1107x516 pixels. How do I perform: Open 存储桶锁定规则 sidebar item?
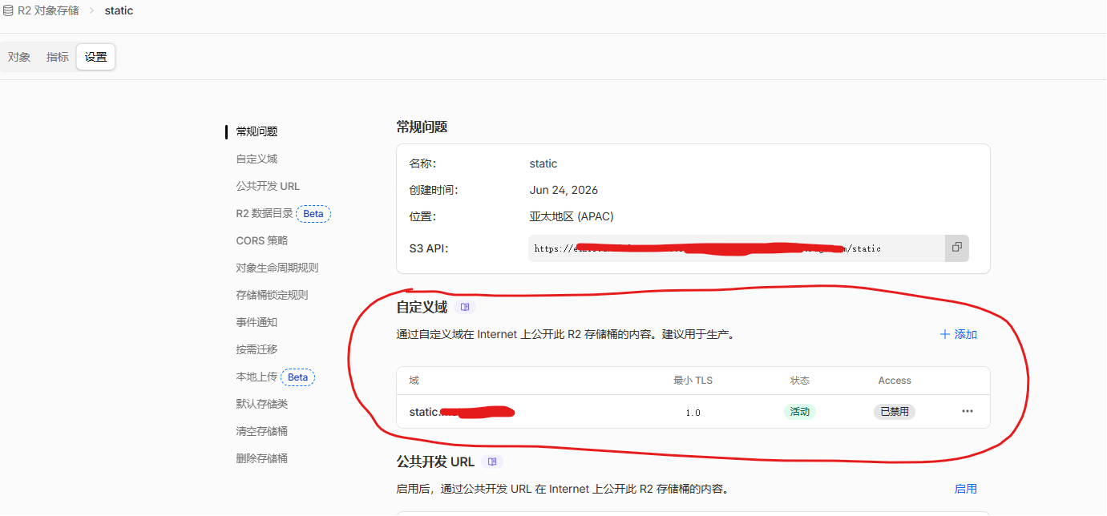(x=272, y=295)
